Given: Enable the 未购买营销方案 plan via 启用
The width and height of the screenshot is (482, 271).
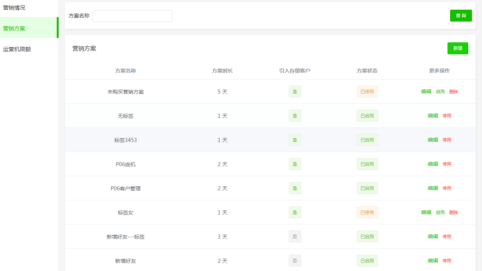Looking at the screenshot, I should click(440, 91).
